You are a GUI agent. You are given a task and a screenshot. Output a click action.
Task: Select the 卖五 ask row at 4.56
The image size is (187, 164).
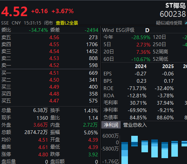[50, 37]
